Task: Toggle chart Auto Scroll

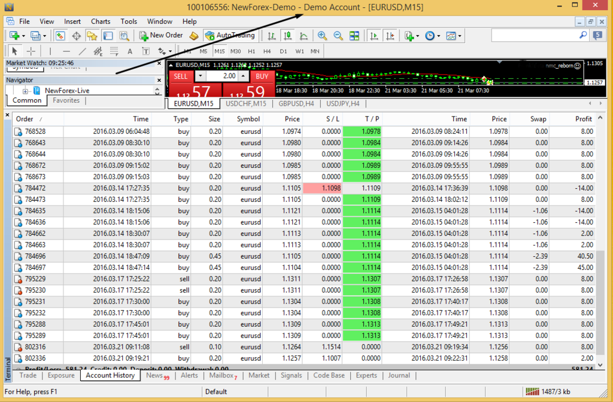Action: 374,36
